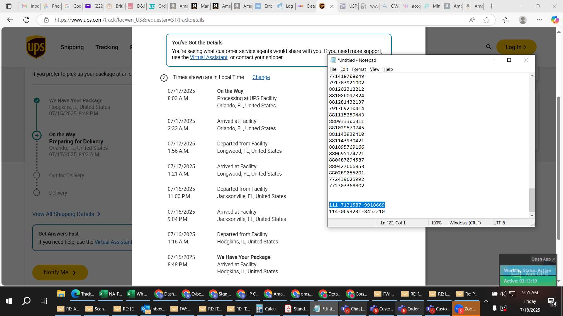Expand View All Shipping Details chevron
Screen dimensions: 563x316
click(x=99, y=214)
